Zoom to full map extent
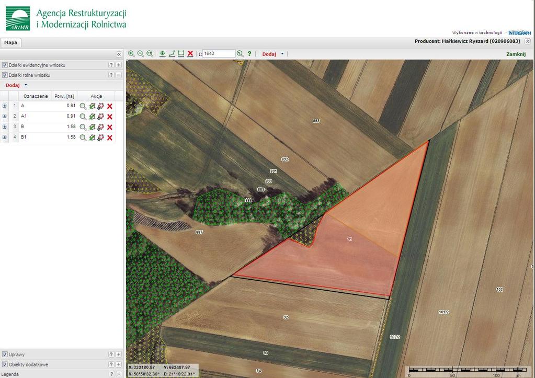Image resolution: width=535 pixels, height=378 pixels. coord(150,53)
